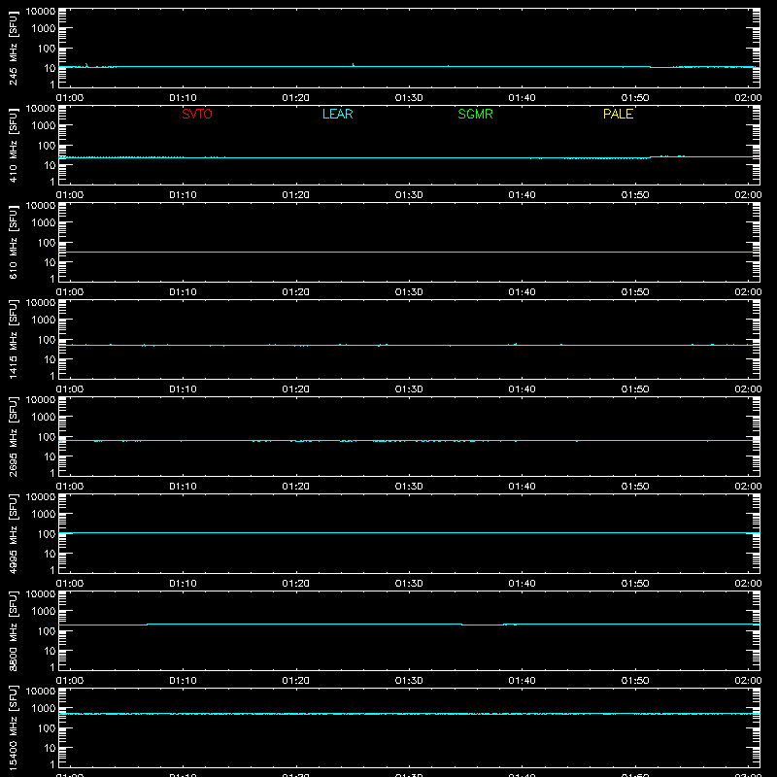Click the red SVTO station label
Screen dimensions: 777x777
click(197, 114)
